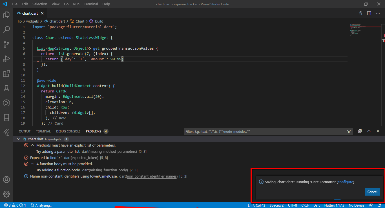
Task: Collapse the chart.dart problems group
Action: coord(18,139)
